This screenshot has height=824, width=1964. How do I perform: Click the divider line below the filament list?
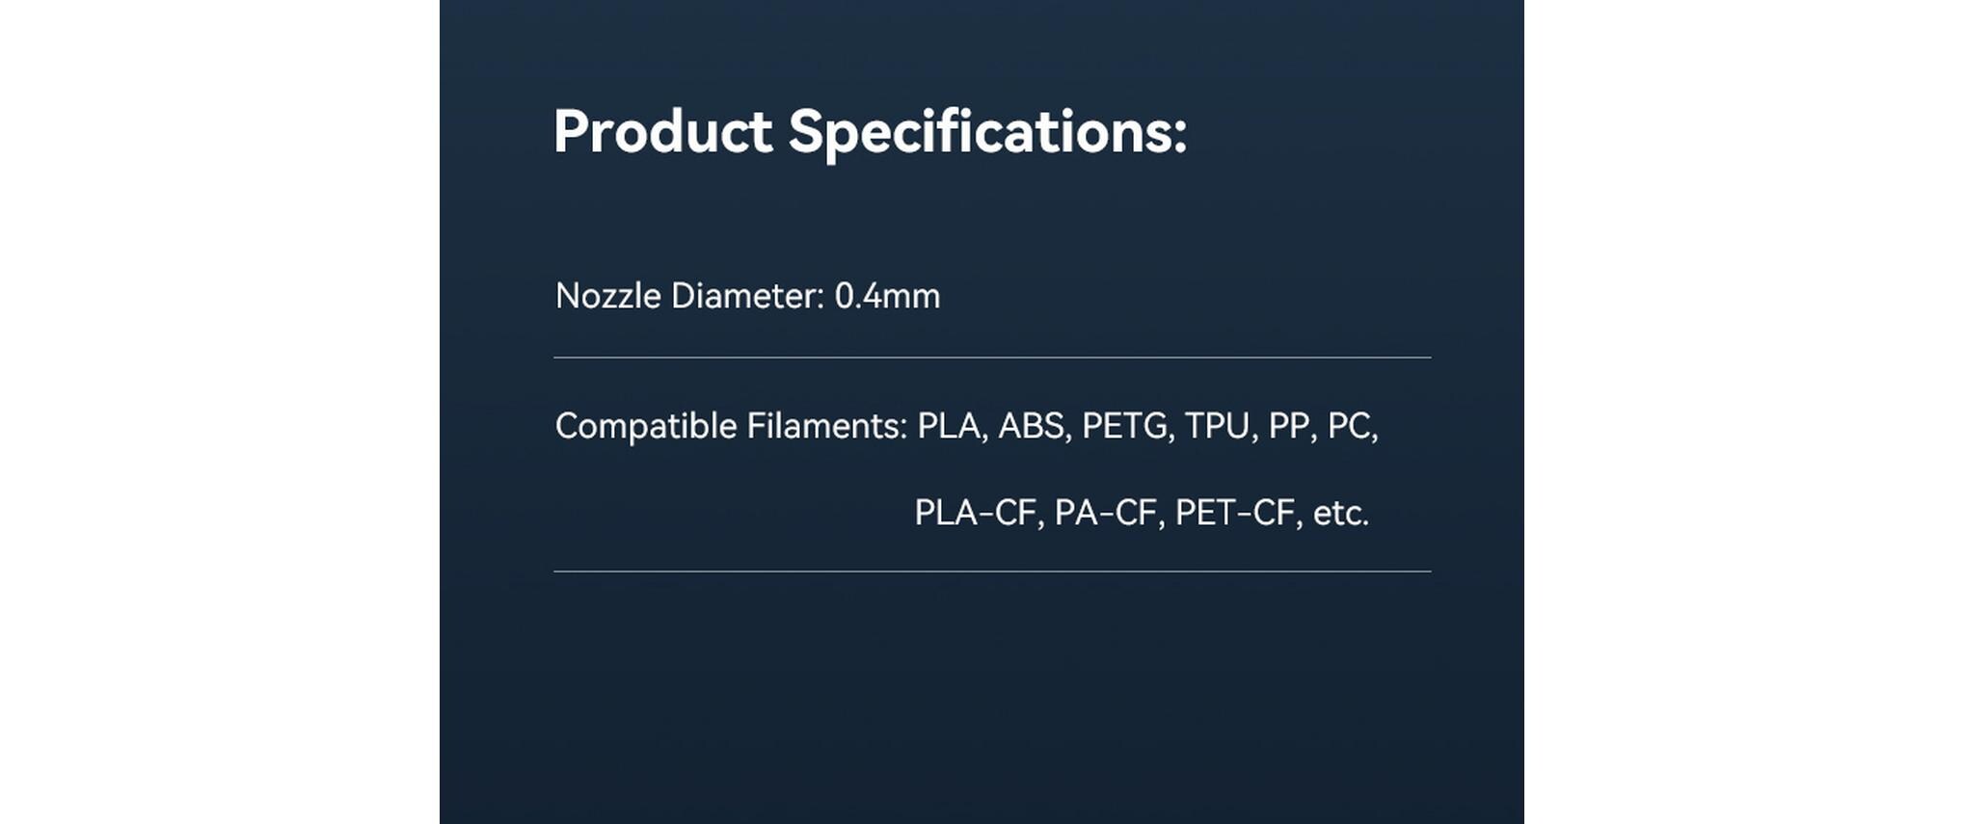(991, 571)
